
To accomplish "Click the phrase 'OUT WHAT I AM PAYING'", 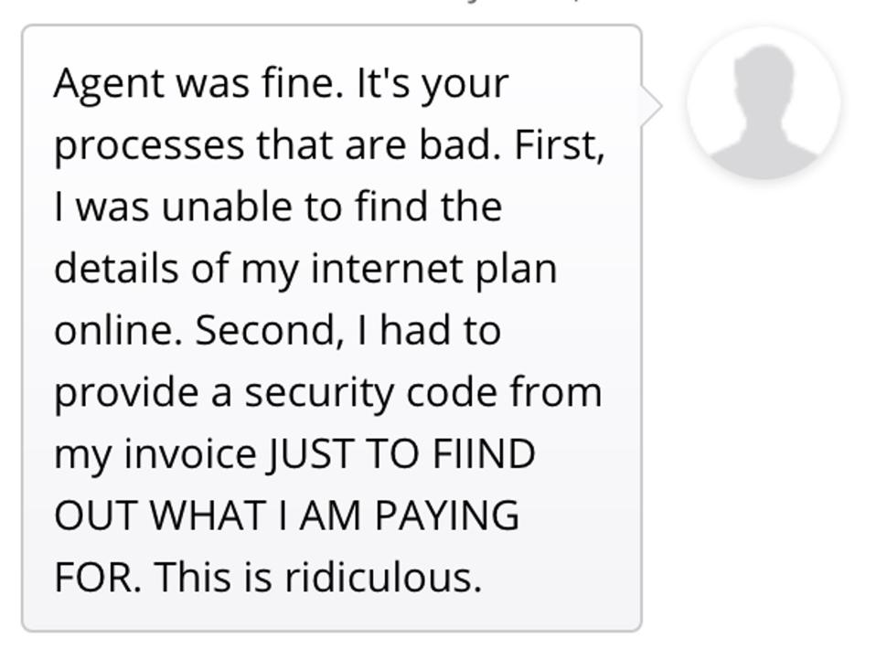I will [x=286, y=515].
